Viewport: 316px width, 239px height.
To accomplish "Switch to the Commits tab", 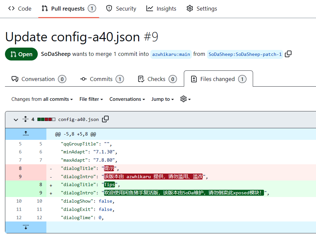I will (x=102, y=79).
